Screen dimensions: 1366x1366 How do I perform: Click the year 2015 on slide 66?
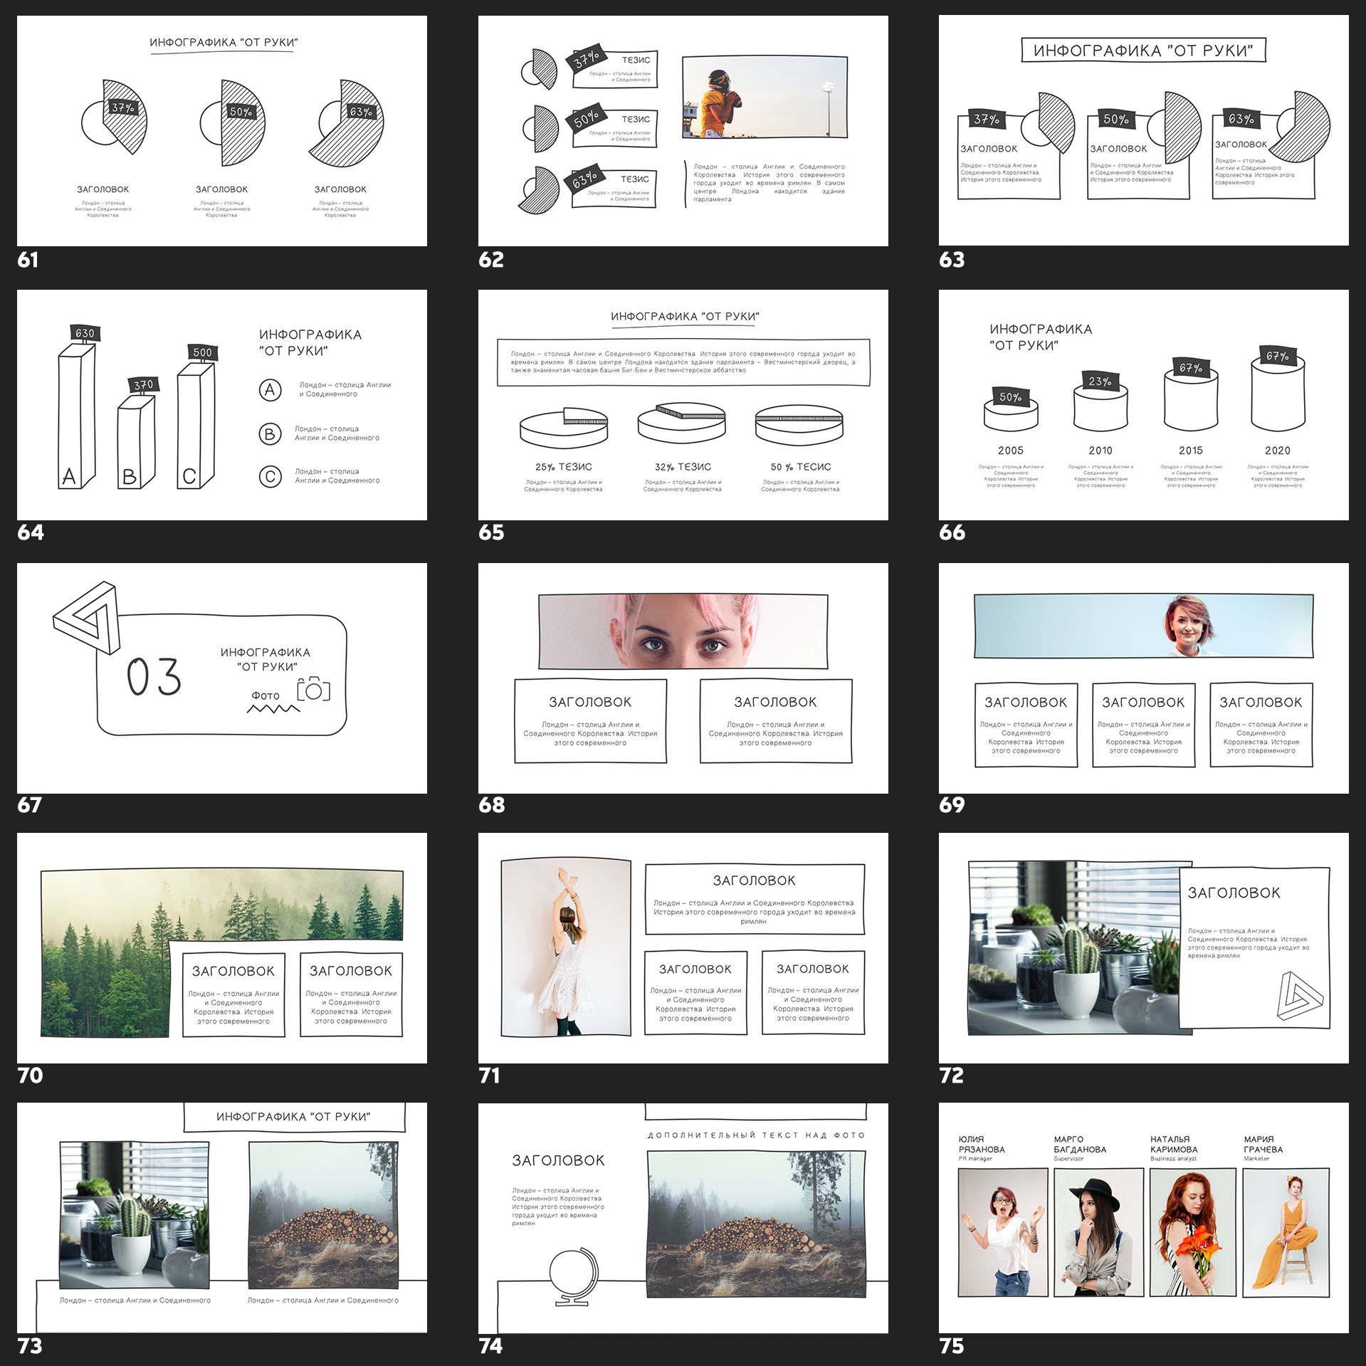point(1191,451)
